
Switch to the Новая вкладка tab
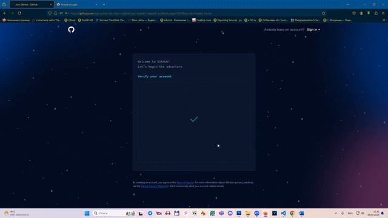(x=77, y=4)
